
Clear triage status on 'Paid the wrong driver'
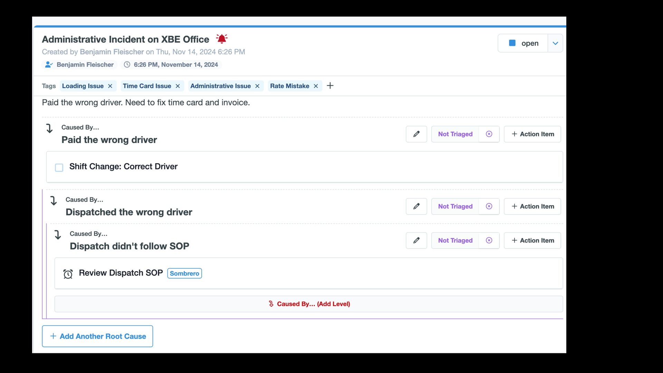[489, 134]
